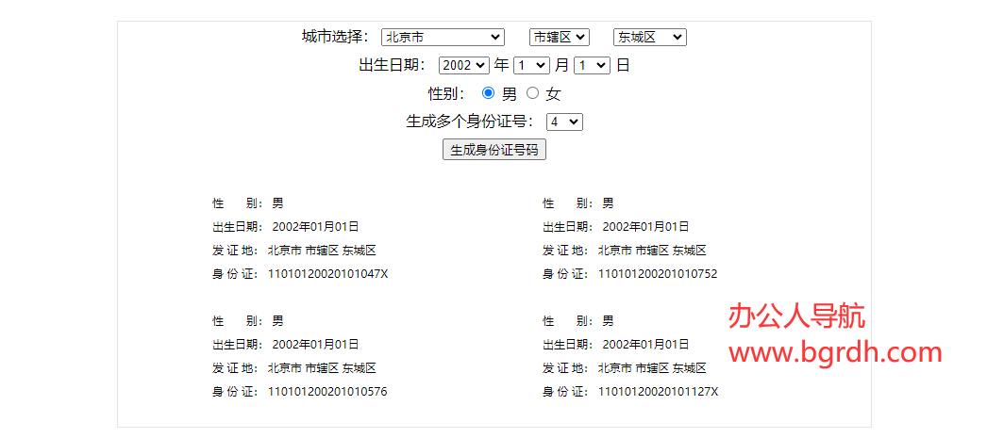Select the 男 gender radio button
The width and height of the screenshot is (987, 438).
click(488, 93)
